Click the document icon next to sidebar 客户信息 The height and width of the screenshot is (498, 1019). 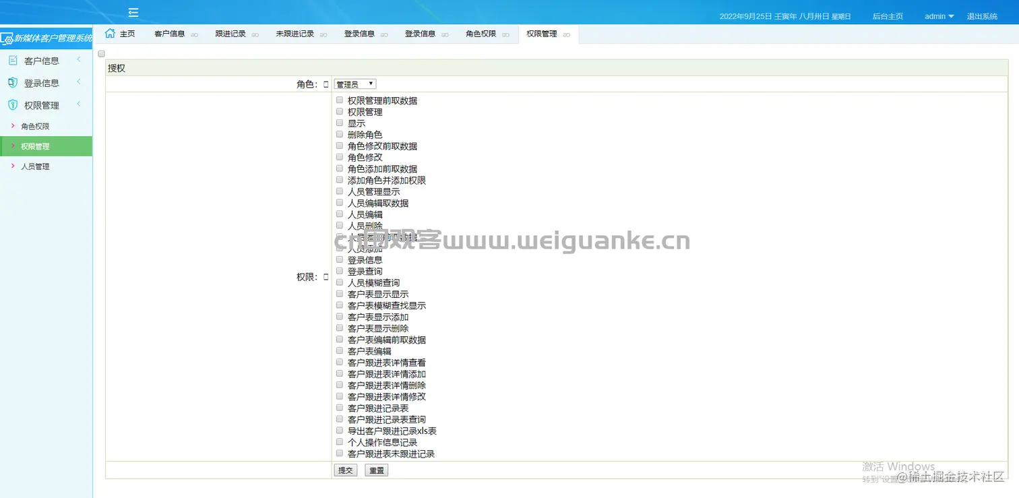(13, 61)
